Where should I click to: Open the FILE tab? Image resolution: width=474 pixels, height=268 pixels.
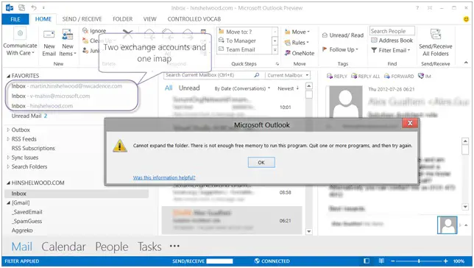click(x=15, y=19)
